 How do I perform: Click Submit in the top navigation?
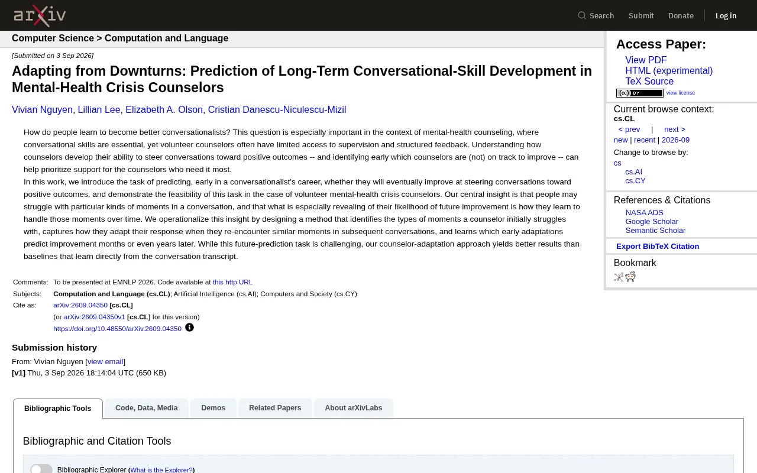tap(641, 15)
